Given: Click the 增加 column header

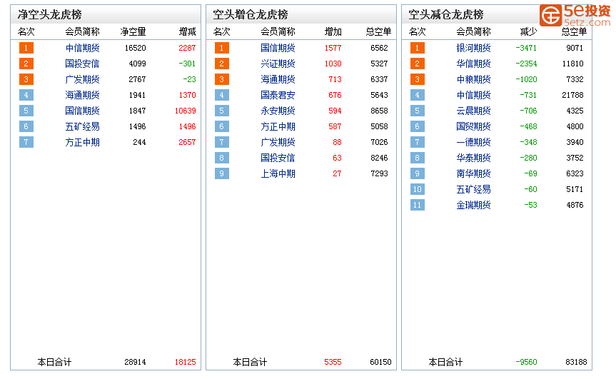Looking at the screenshot, I should coord(333,32).
